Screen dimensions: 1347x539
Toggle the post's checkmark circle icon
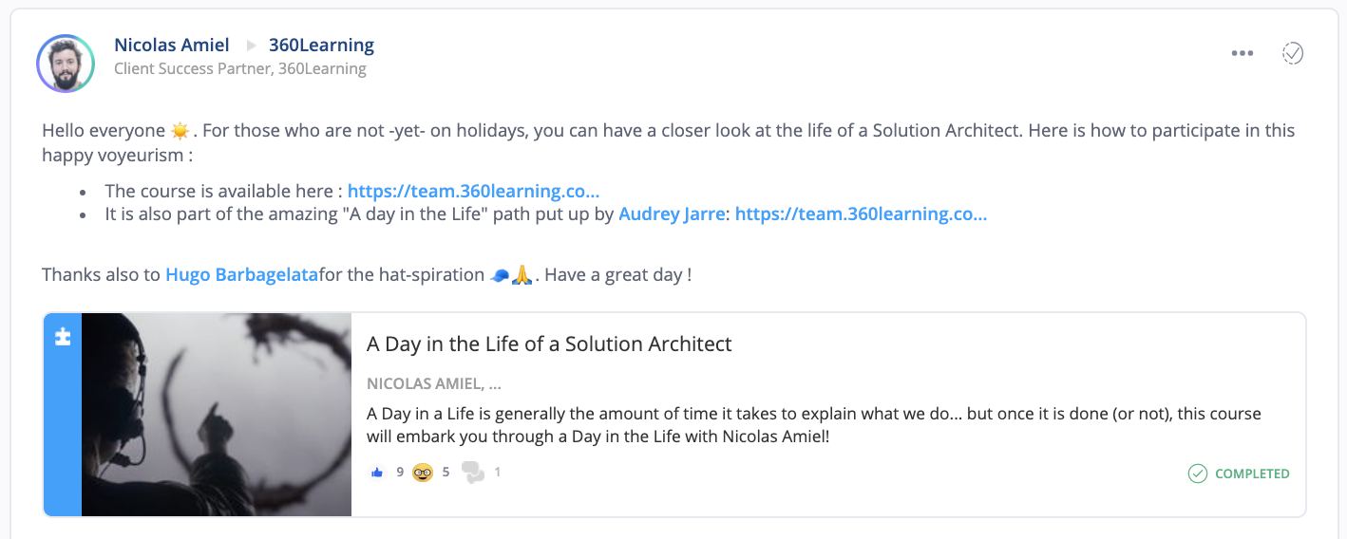coord(1293,53)
